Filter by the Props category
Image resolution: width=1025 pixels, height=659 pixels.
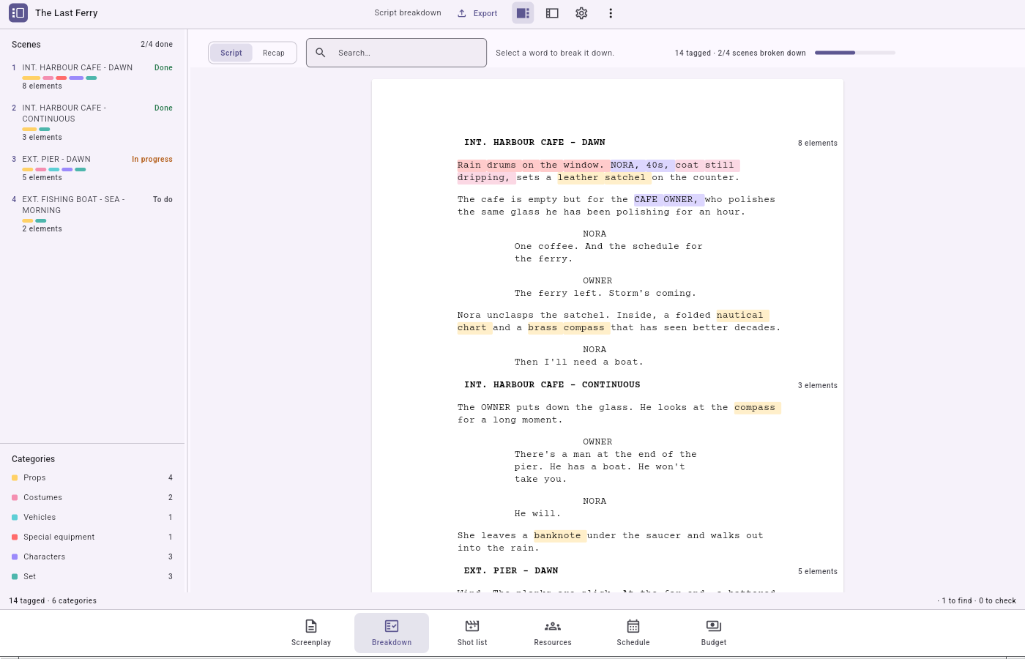[x=92, y=477]
